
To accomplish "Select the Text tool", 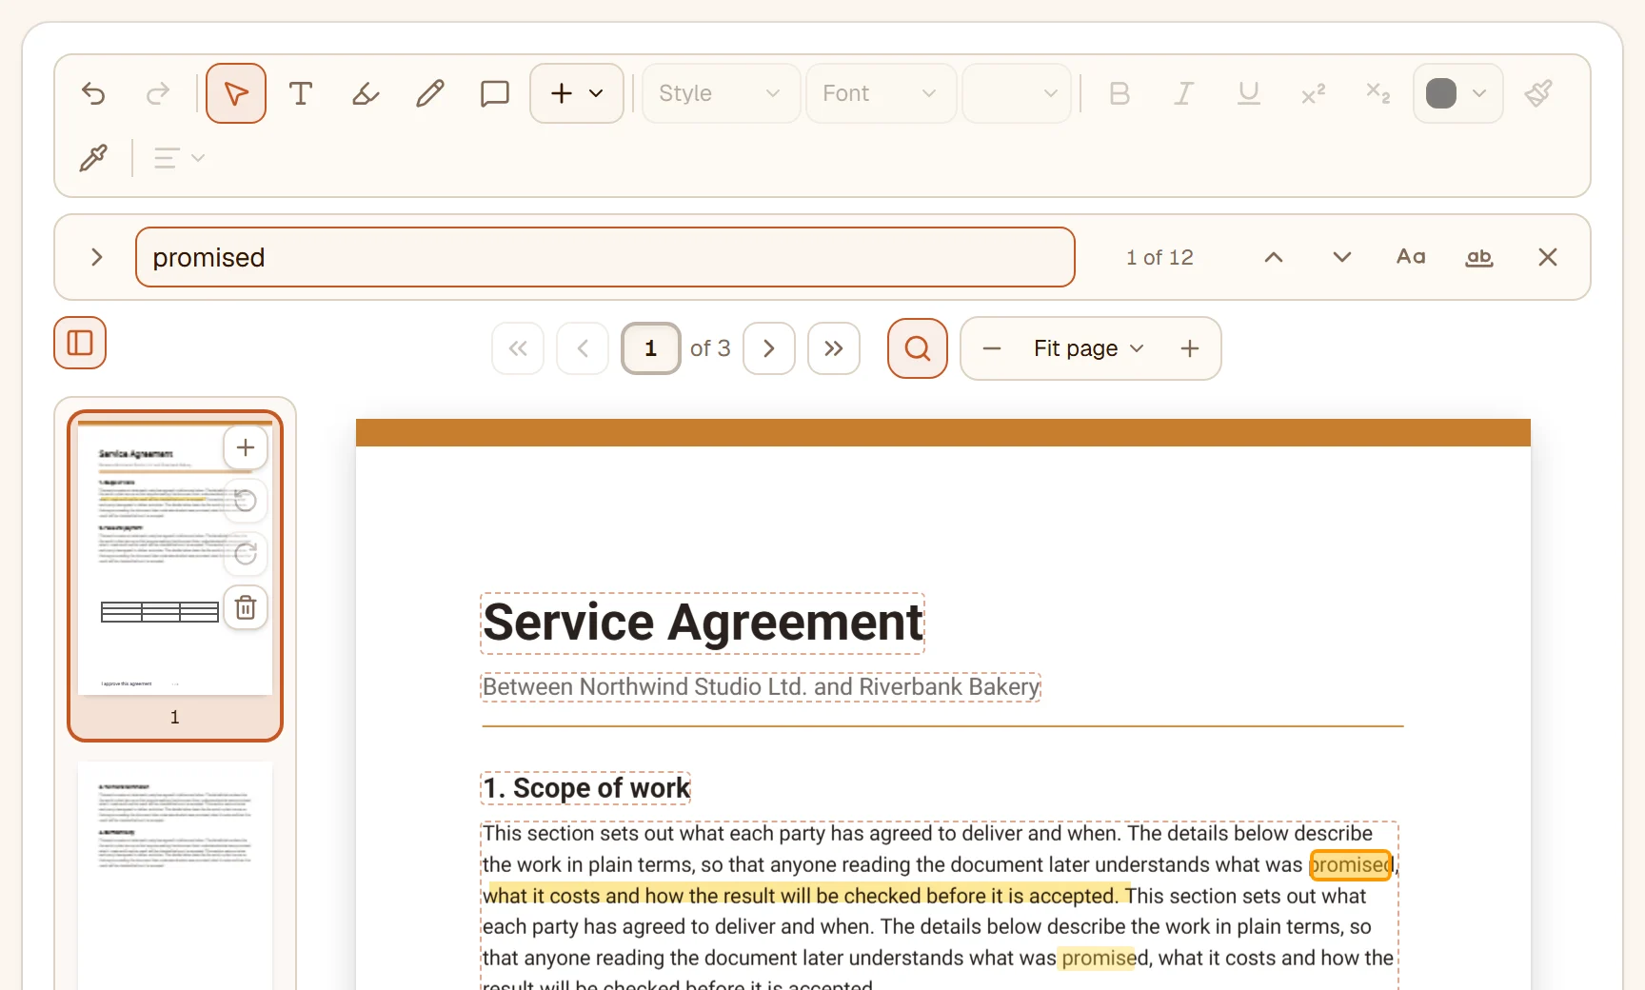I will (x=301, y=93).
